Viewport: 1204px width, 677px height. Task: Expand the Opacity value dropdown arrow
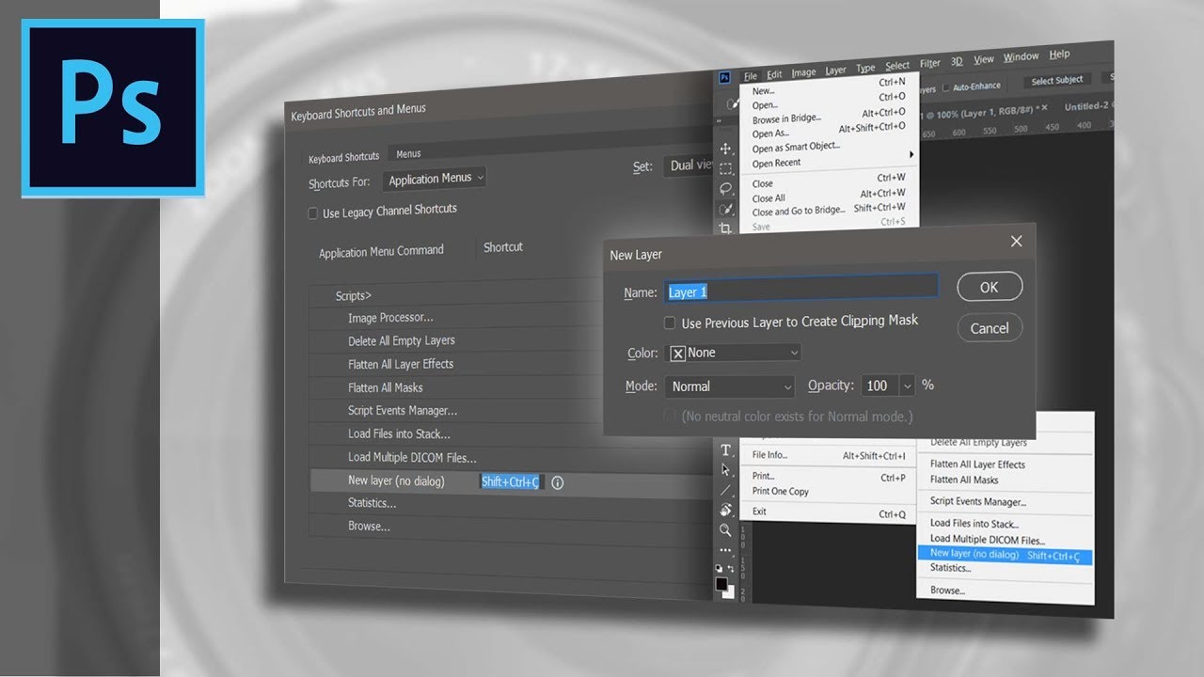pyautogui.click(x=907, y=386)
